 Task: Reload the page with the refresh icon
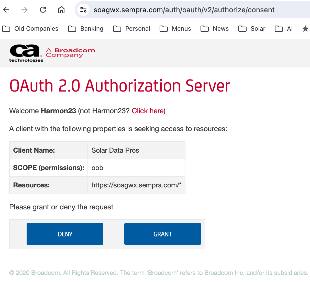tap(43, 10)
